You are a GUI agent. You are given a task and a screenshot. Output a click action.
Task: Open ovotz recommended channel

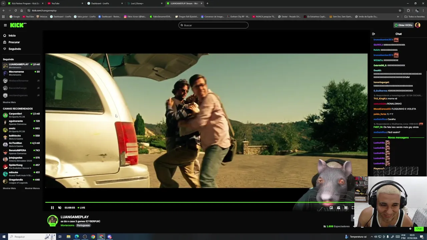click(21, 130)
